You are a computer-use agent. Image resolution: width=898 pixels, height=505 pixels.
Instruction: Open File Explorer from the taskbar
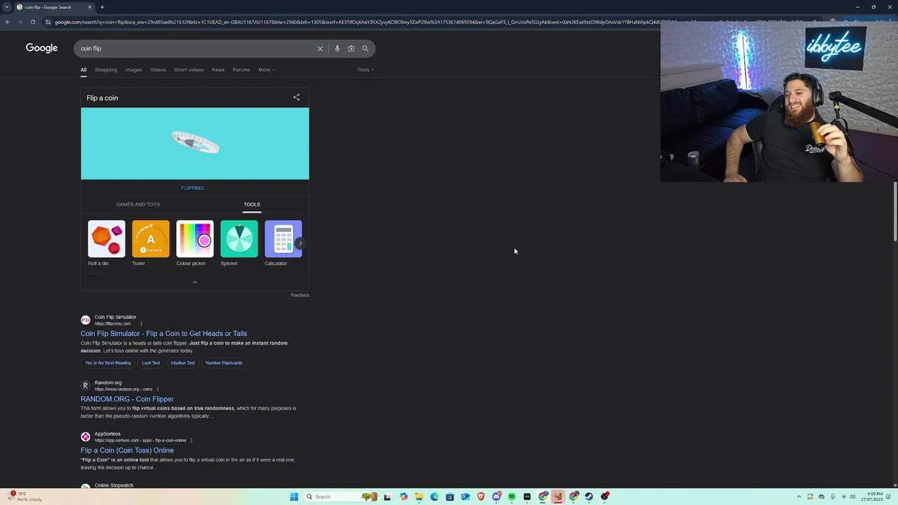tap(419, 497)
